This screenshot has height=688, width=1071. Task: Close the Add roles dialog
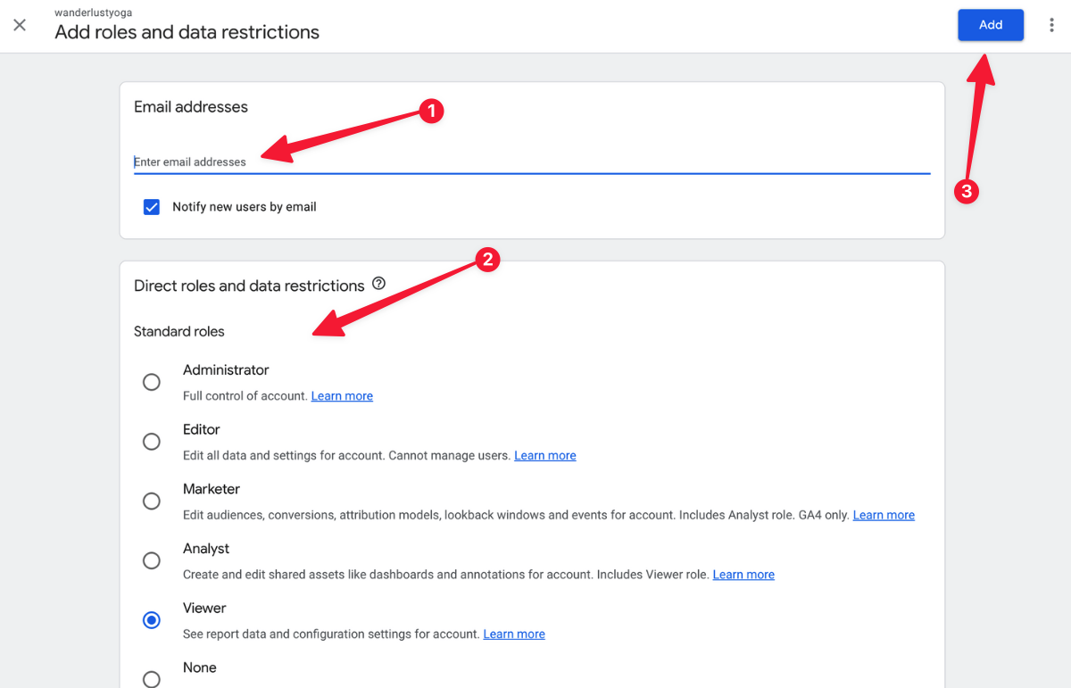20,25
